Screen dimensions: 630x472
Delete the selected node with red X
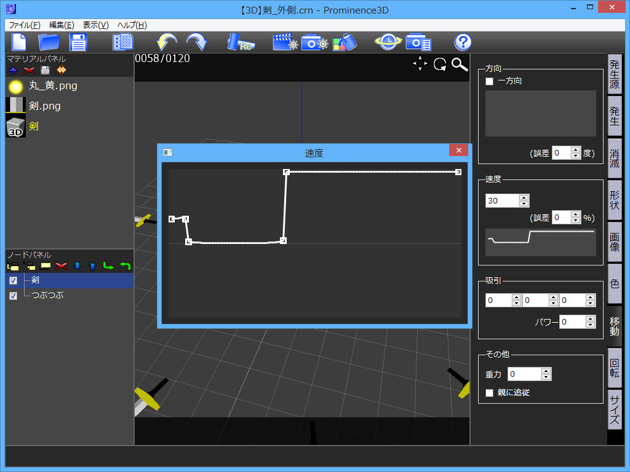(61, 265)
